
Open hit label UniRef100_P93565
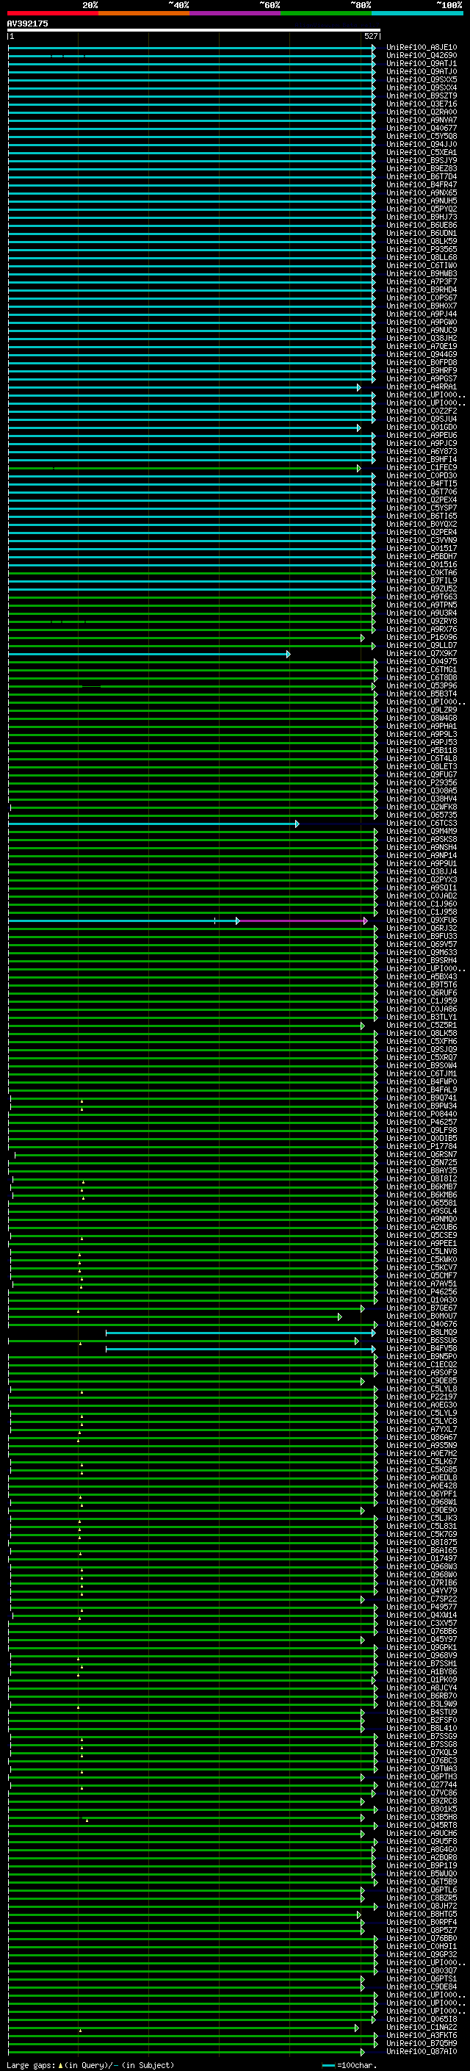(x=422, y=249)
